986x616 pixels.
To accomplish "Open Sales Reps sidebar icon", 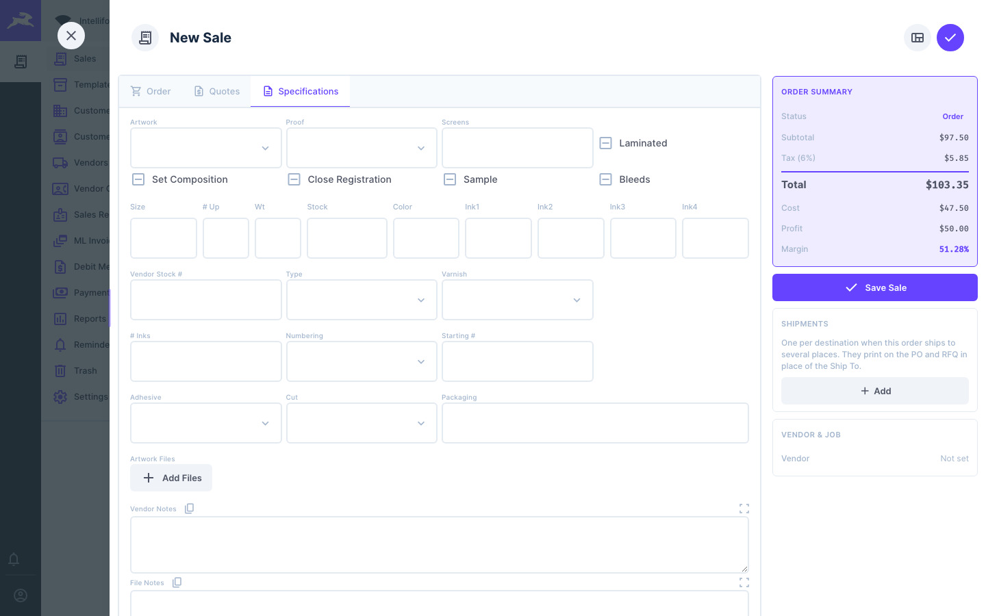I will pyautogui.click(x=60, y=215).
